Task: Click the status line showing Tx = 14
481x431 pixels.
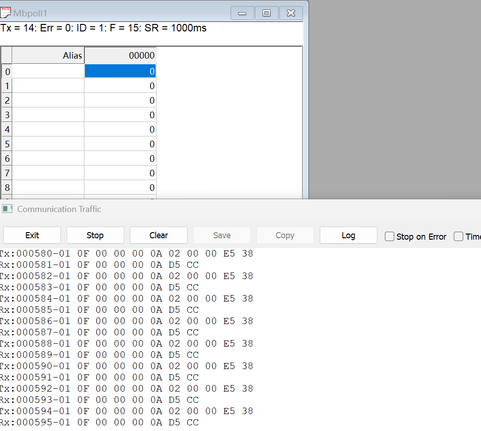Action: [103, 28]
